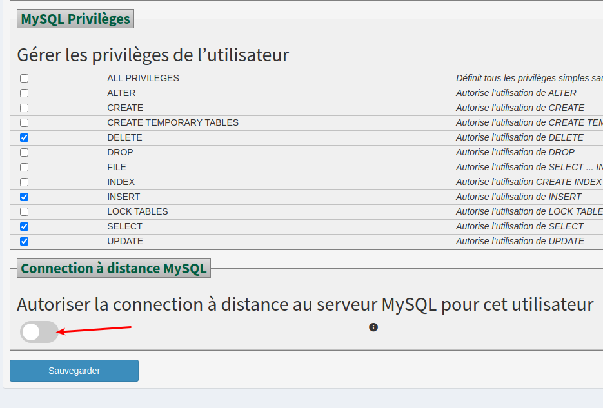Tick the CREATE privilege checkbox
Screen dimensions: 603x408
click(x=25, y=108)
